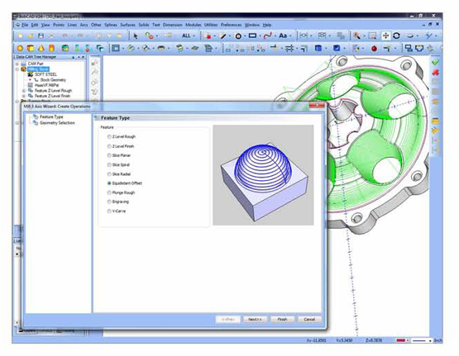Open the Dimension menu
The width and height of the screenshot is (459, 356).
[x=172, y=25]
